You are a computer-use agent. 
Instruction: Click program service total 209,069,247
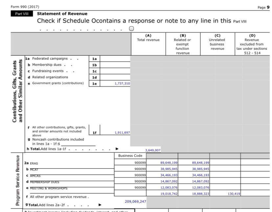point(135,202)
